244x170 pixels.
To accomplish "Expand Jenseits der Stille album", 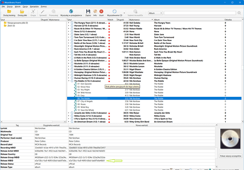I will [69, 113].
